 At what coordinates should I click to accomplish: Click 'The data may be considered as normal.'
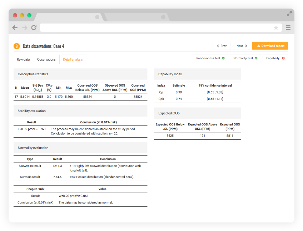(x=86, y=202)
